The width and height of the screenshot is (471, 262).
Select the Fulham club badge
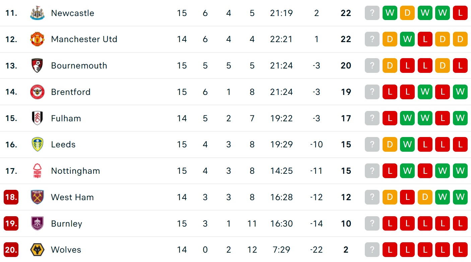point(37,118)
